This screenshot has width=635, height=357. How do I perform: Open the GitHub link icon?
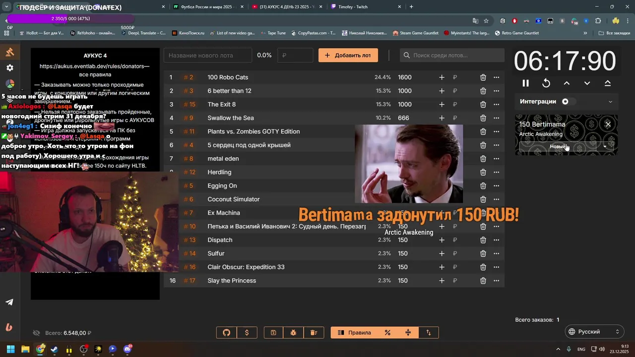tap(227, 333)
